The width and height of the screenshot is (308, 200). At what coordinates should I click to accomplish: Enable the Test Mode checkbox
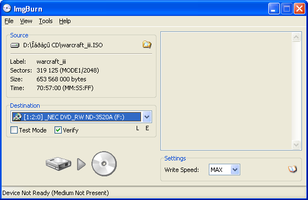14,130
